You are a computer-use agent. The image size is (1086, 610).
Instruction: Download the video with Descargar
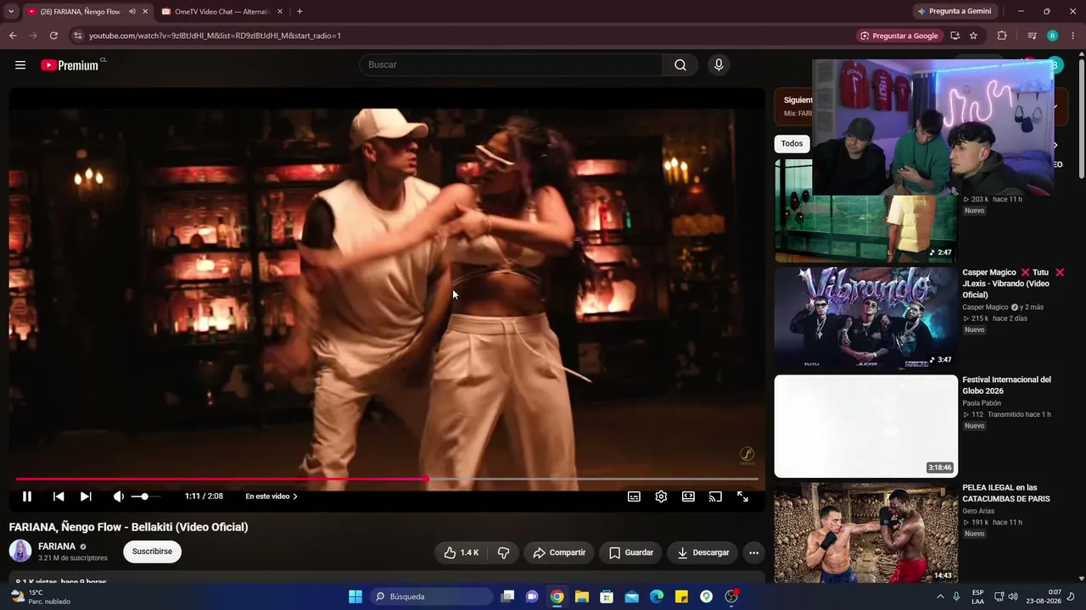[703, 552]
